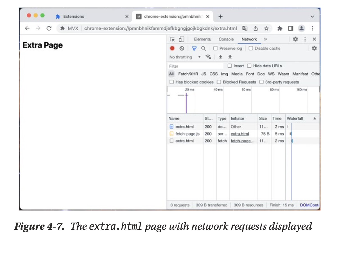This screenshot has height=253, width=339.
Task: Toggle device toolbar emulation icon
Action: [181, 39]
